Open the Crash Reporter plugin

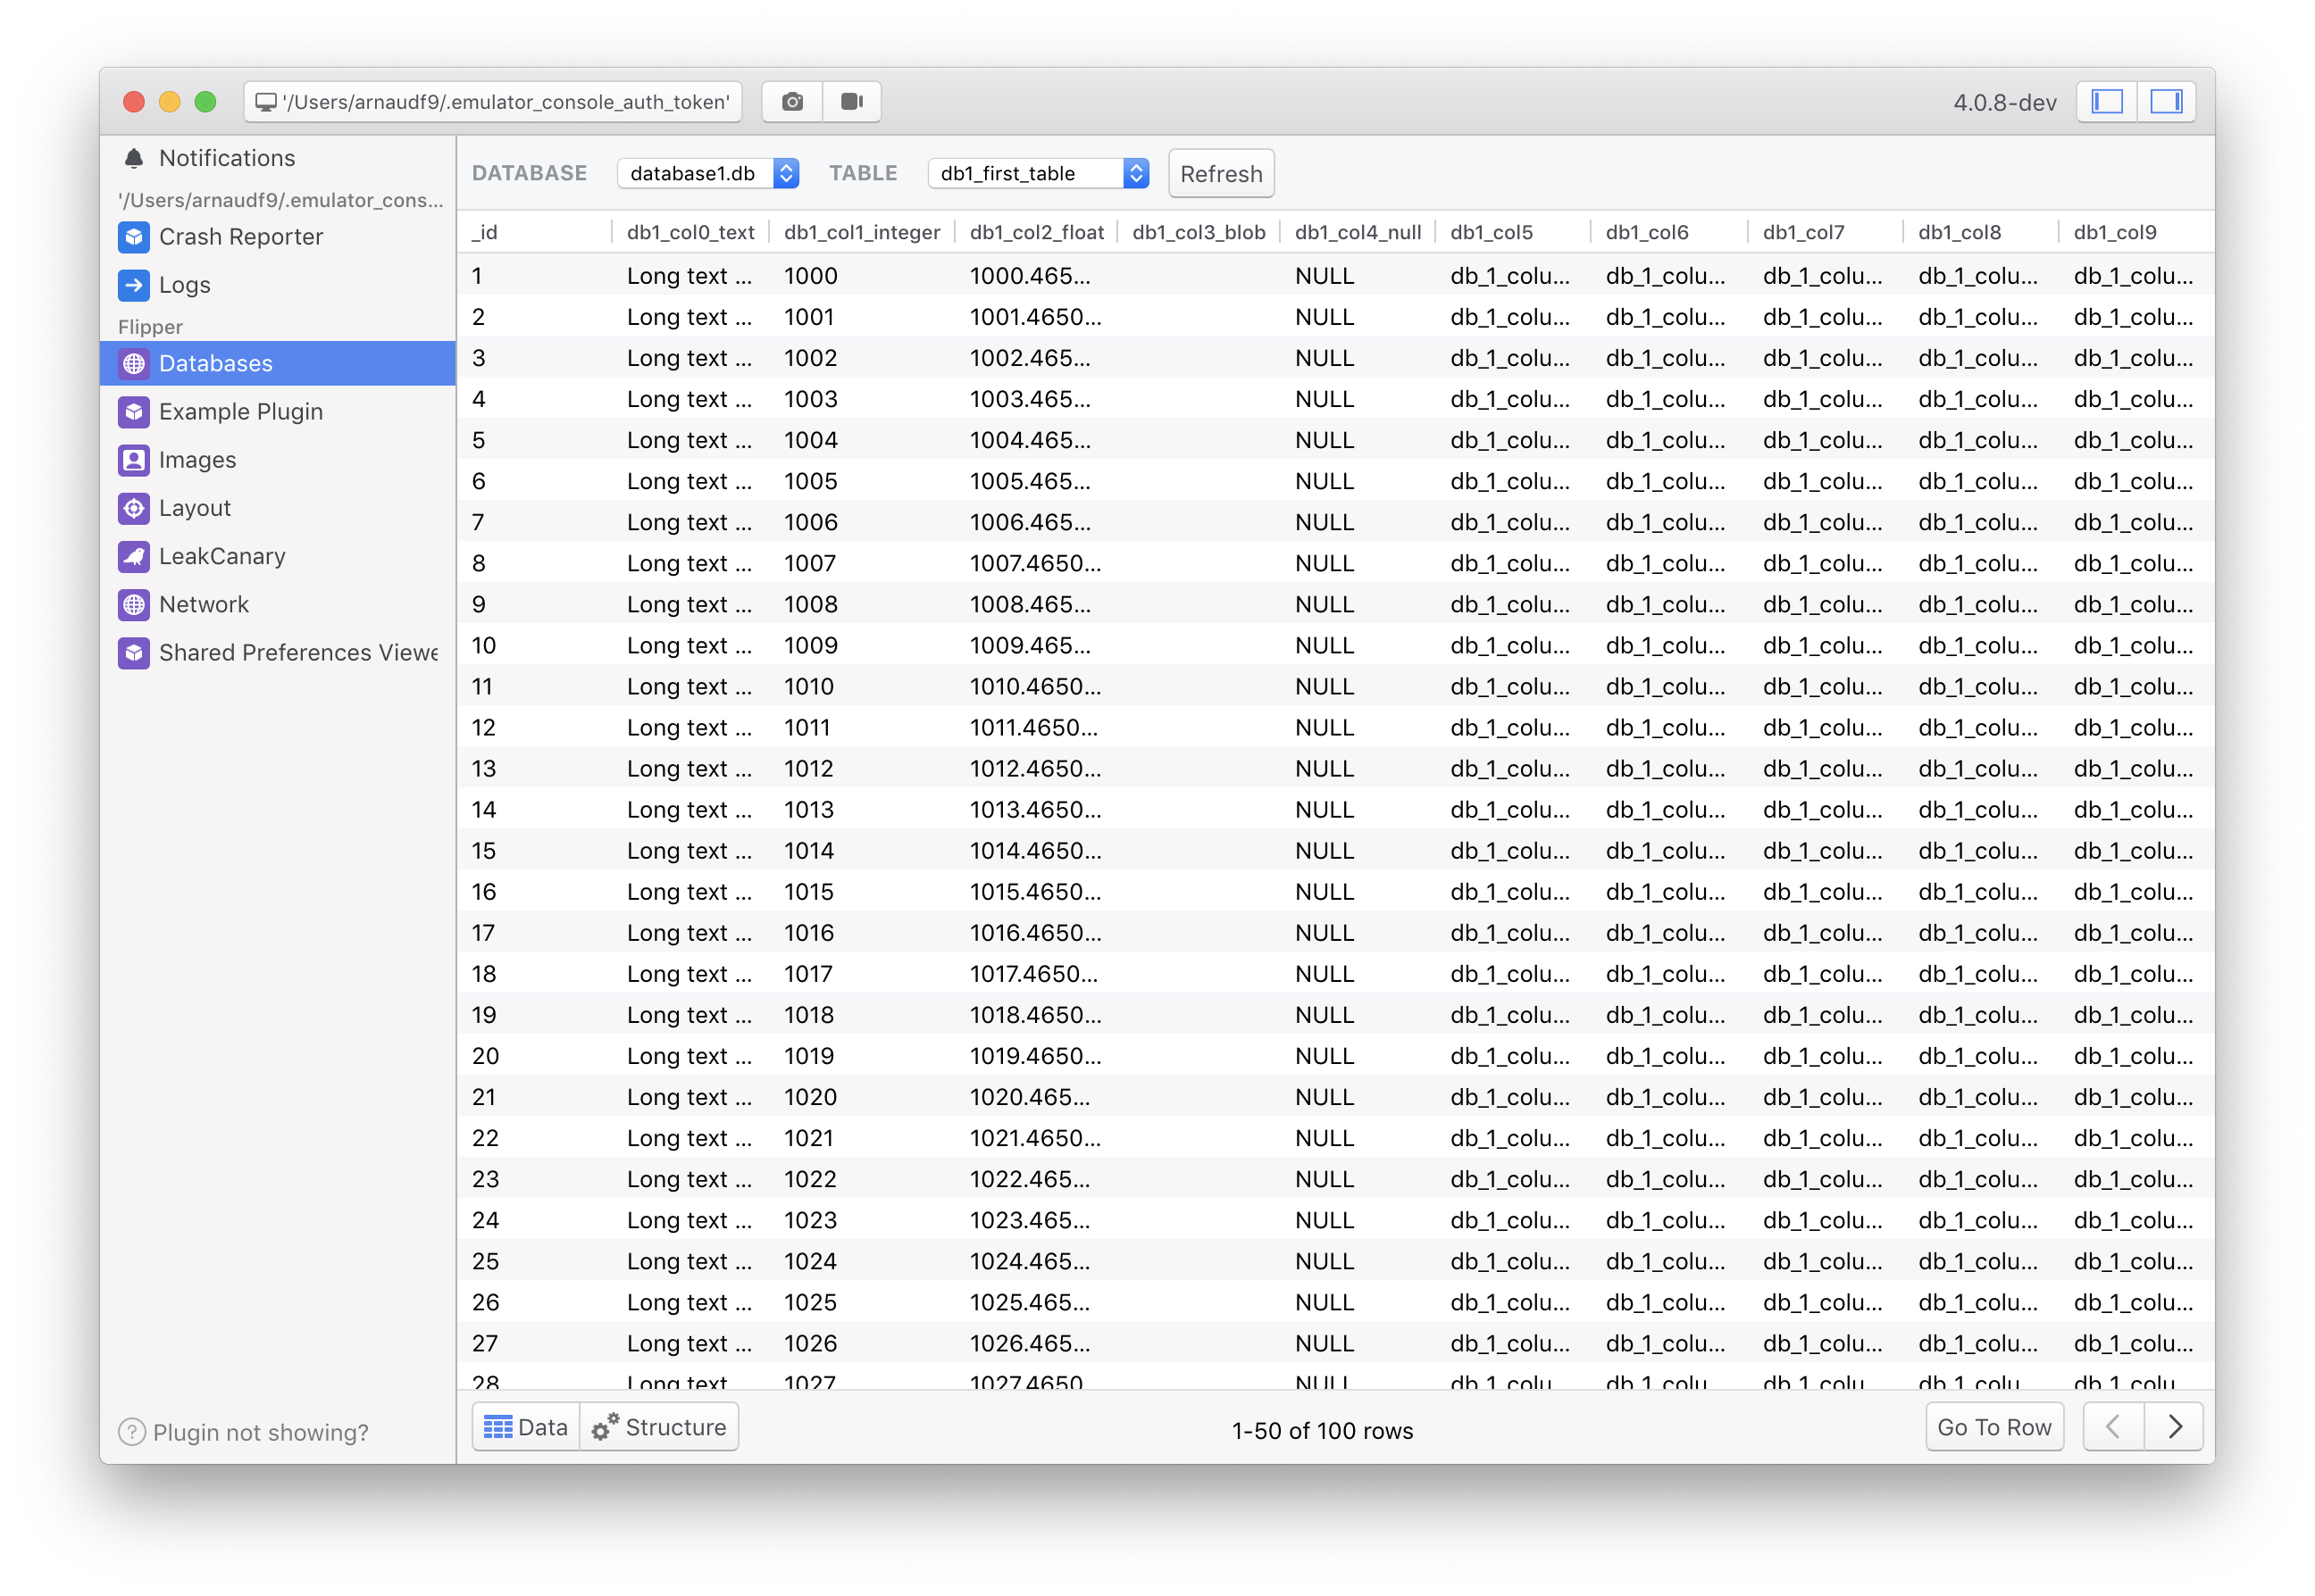240,237
